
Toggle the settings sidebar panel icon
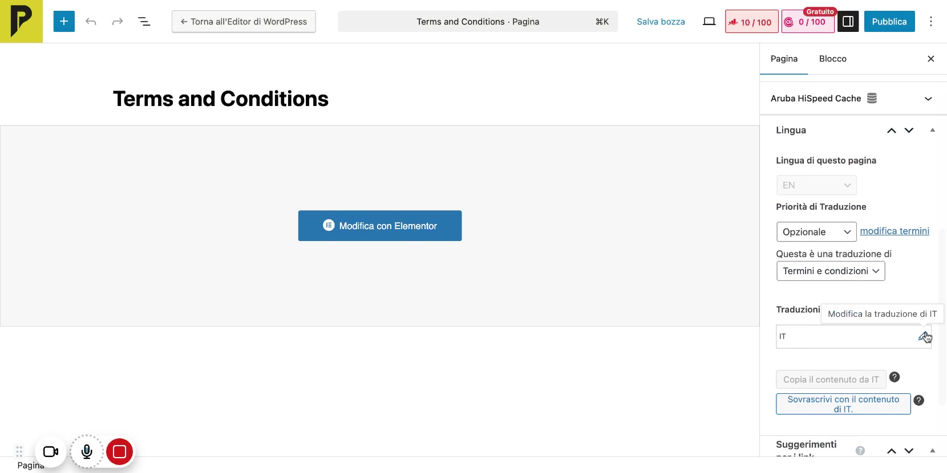(x=848, y=22)
